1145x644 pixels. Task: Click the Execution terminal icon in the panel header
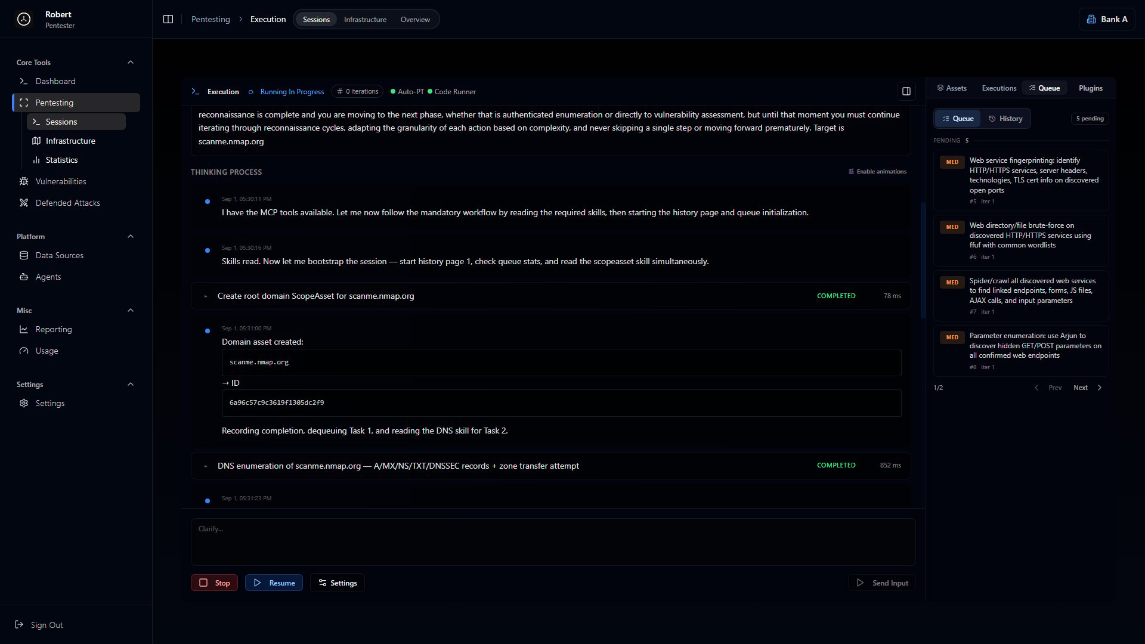click(195, 91)
